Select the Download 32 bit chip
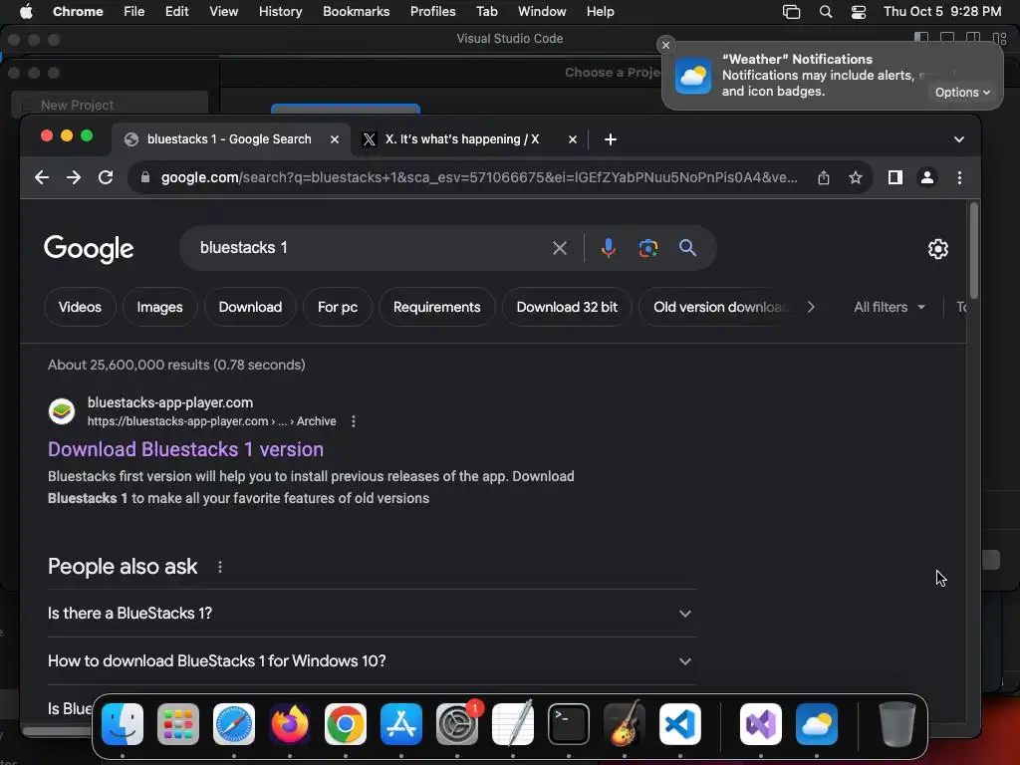Viewport: 1020px width, 765px height. coord(567,307)
